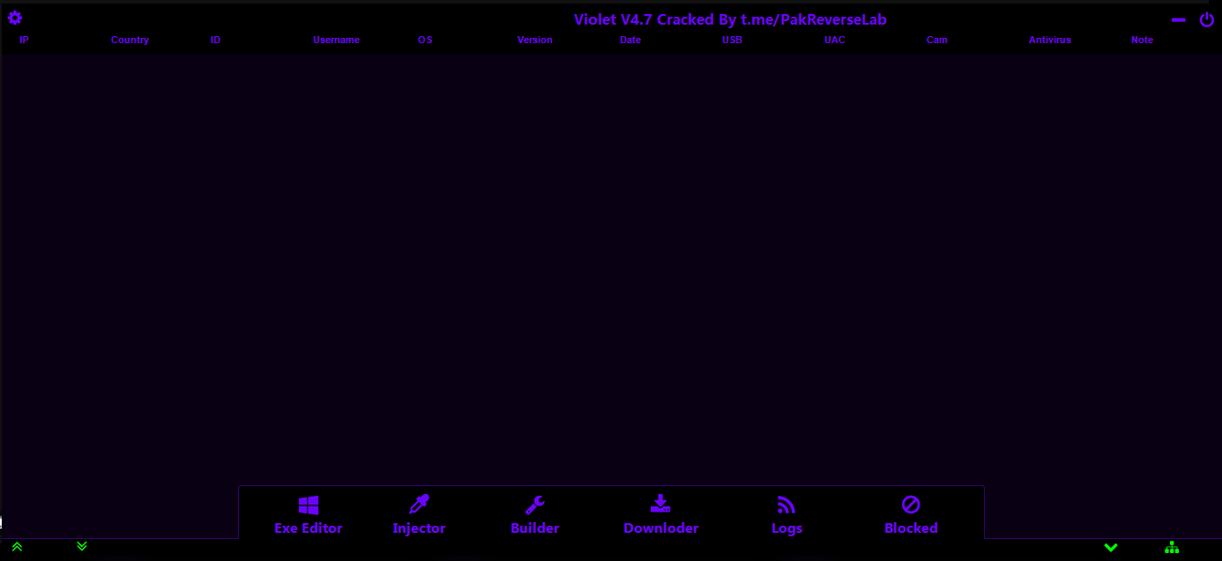Click the Cam column header

pyautogui.click(x=937, y=40)
